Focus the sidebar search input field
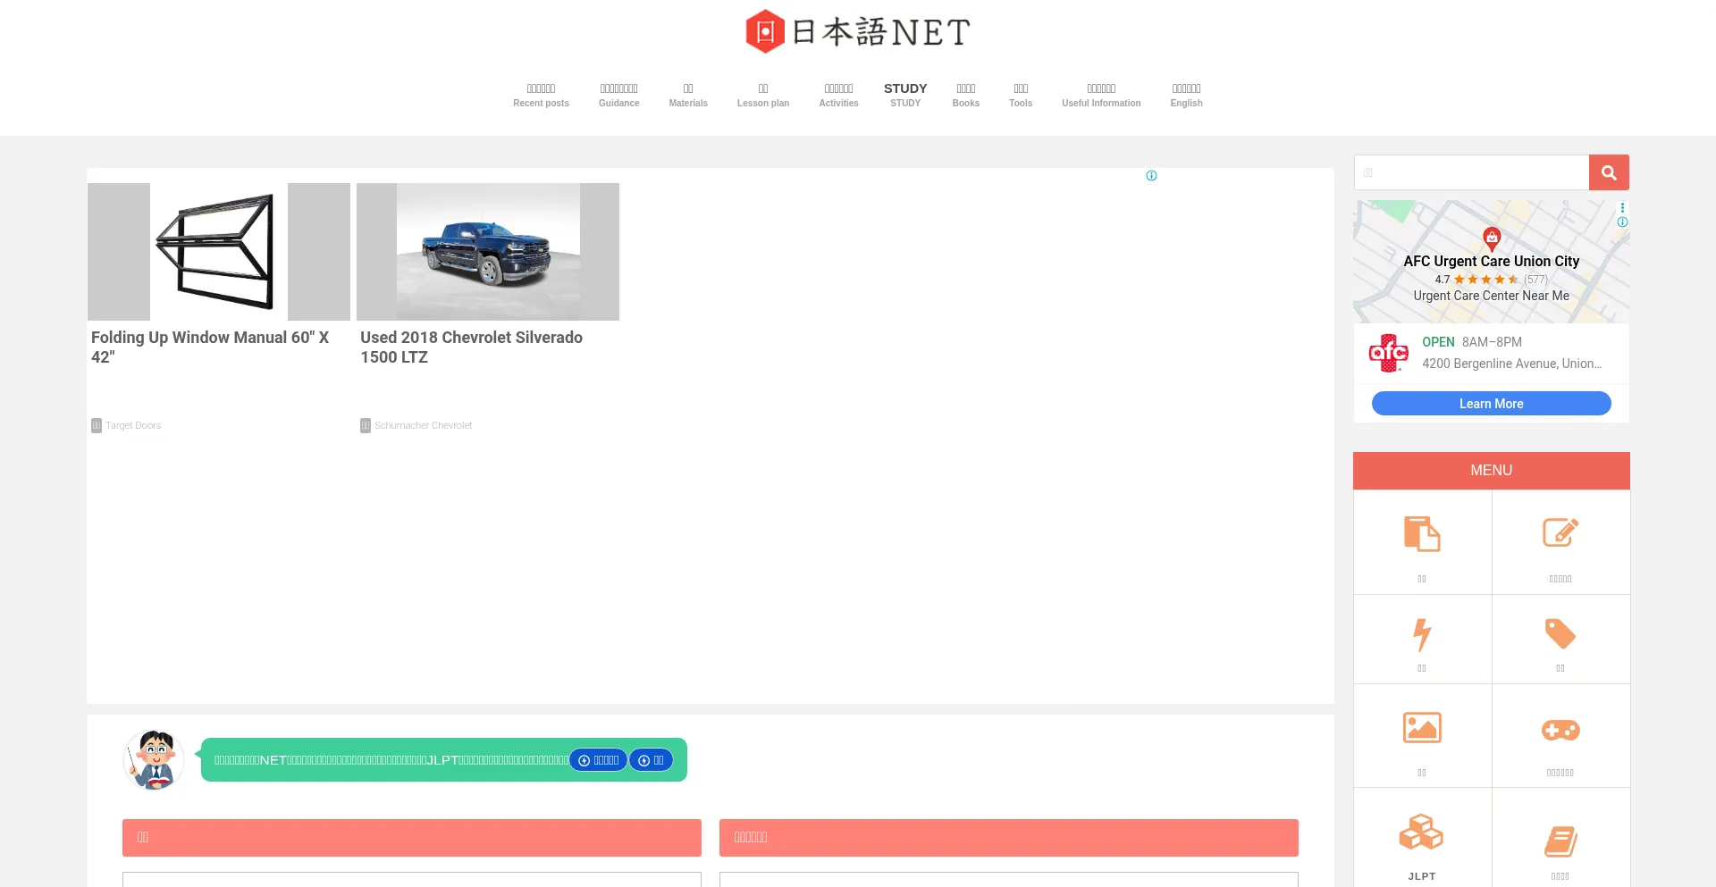 click(x=1470, y=172)
